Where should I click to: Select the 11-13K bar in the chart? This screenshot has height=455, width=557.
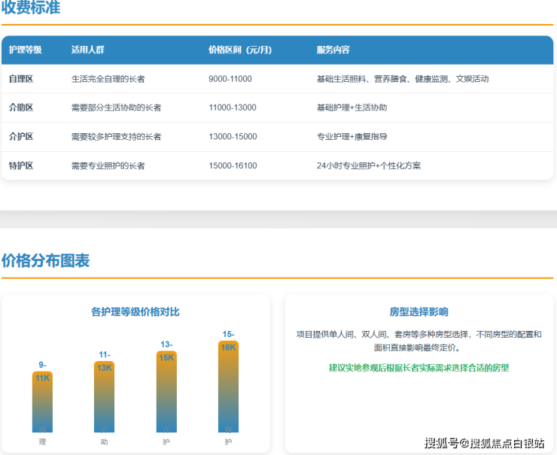click(x=105, y=397)
